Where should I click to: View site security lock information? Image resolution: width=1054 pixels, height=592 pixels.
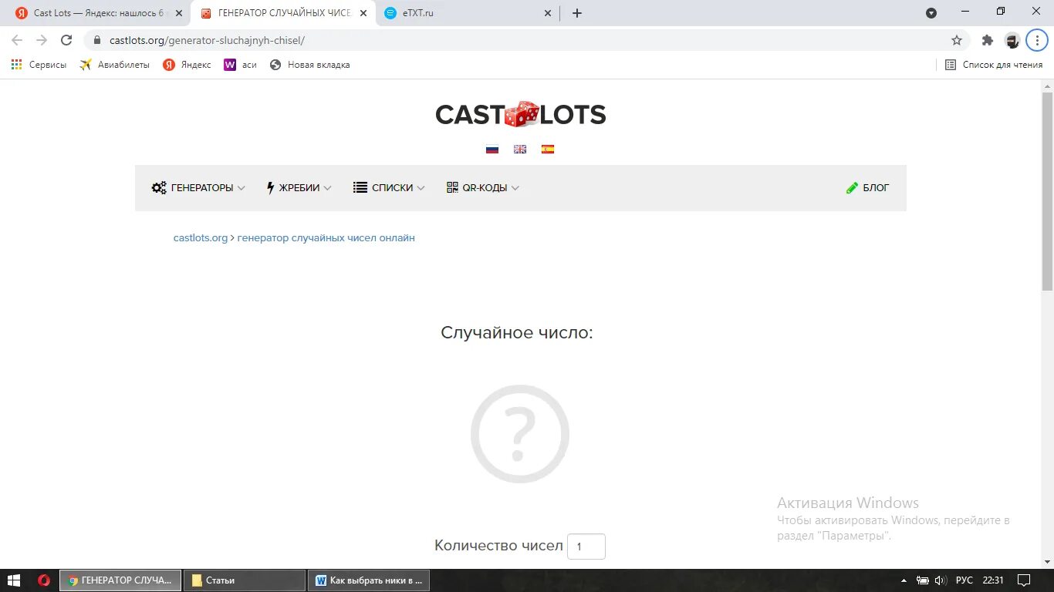(96, 40)
